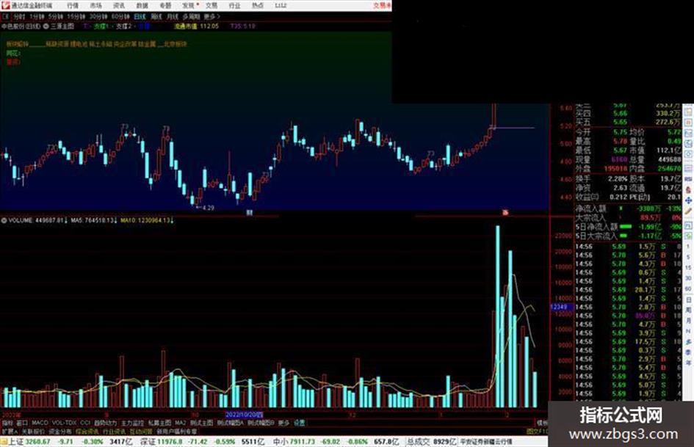Open the 行情 menu
The width and height of the screenshot is (694, 447).
tap(73, 6)
